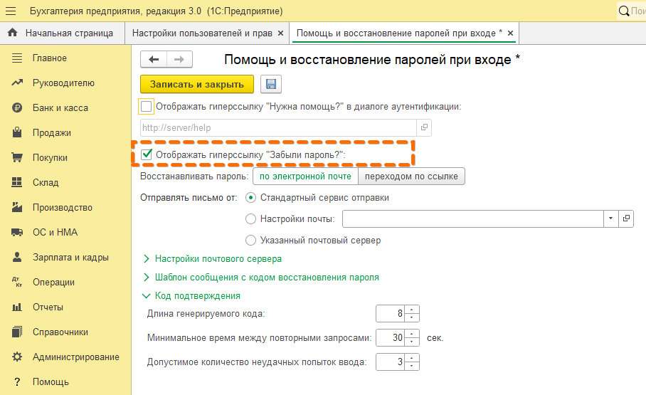Click the search magnifier icon
The height and width of the screenshot is (395, 646).
coord(624,11)
